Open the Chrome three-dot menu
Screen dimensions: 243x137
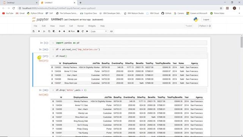pos(240,8)
